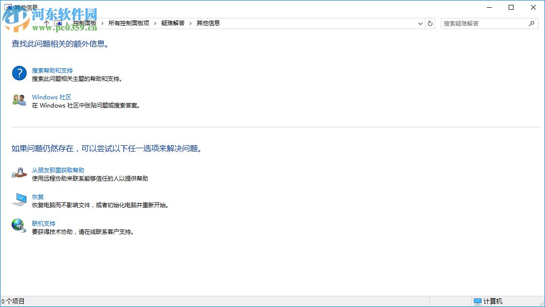The image size is (545, 307).
Task: Click the navigation up arrow
Action: 47,23
